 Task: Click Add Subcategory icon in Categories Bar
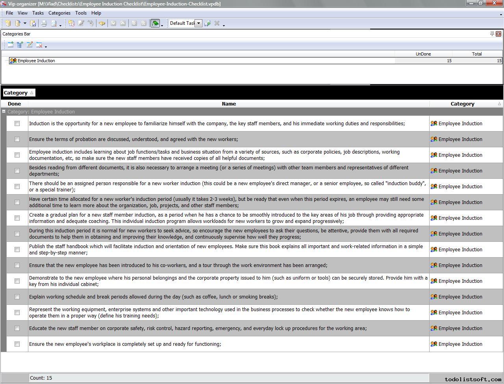pyautogui.click(x=20, y=45)
